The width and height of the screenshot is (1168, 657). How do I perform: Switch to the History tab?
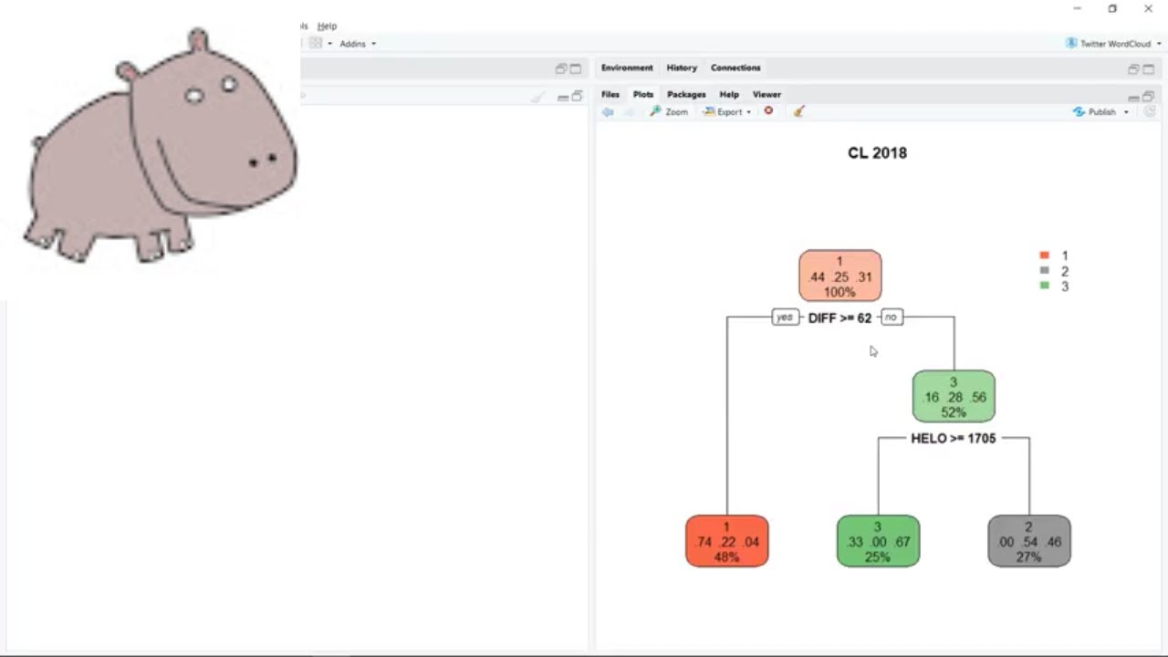(682, 68)
